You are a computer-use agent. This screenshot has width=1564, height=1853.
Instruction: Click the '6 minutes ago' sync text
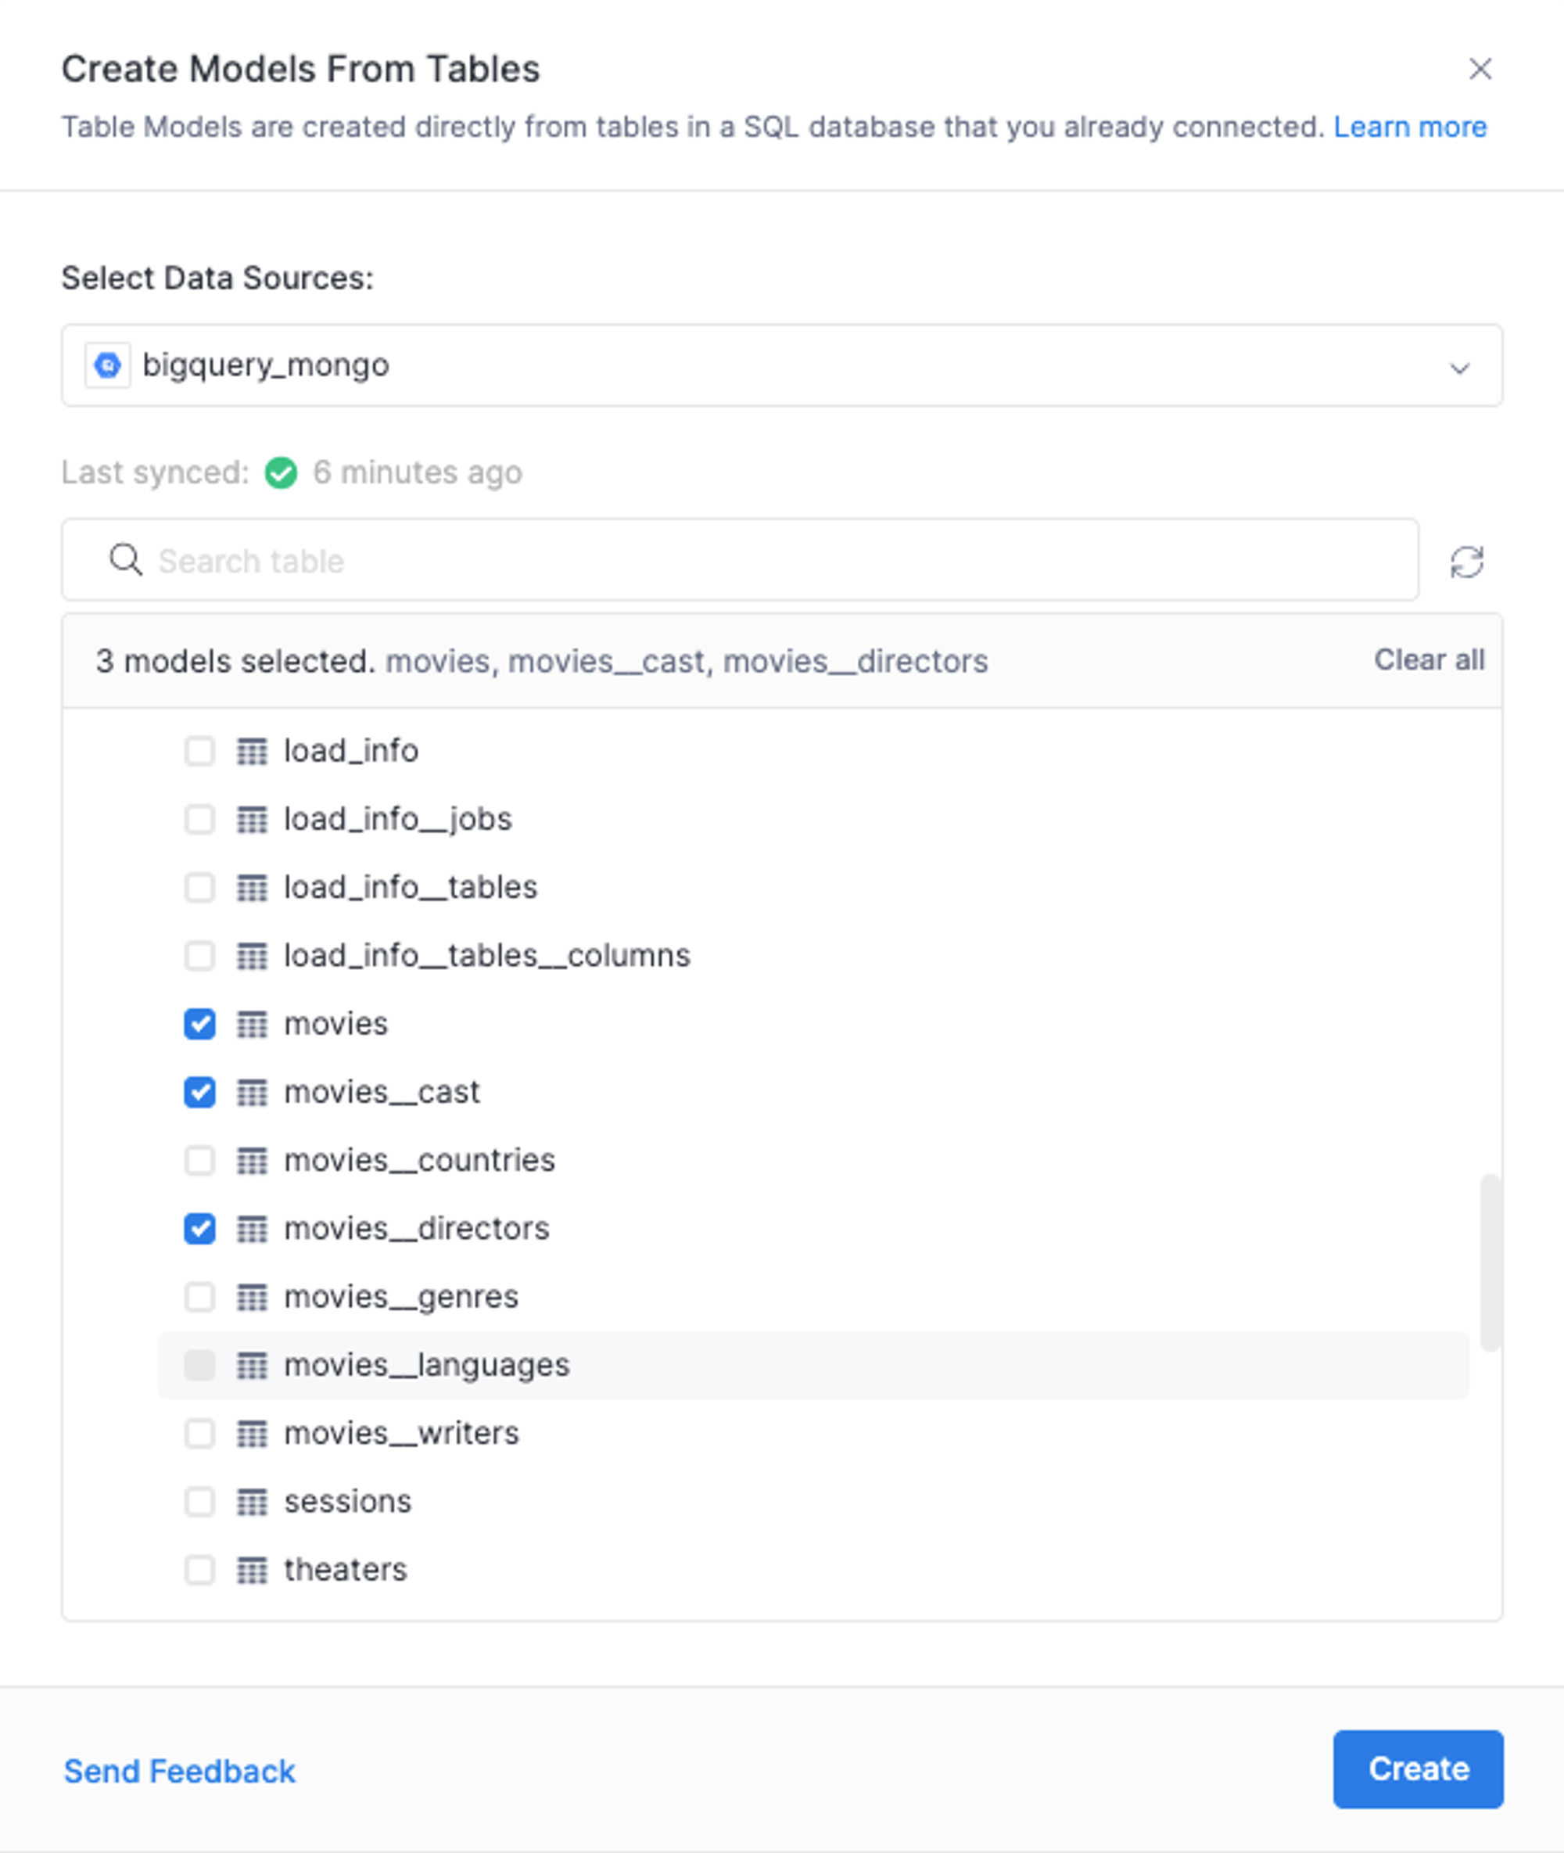point(418,472)
